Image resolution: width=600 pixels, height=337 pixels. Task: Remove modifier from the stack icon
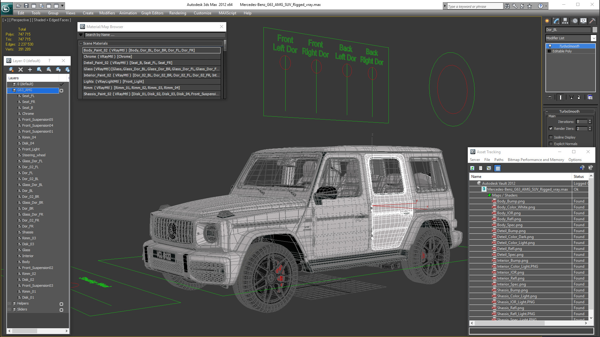point(579,97)
